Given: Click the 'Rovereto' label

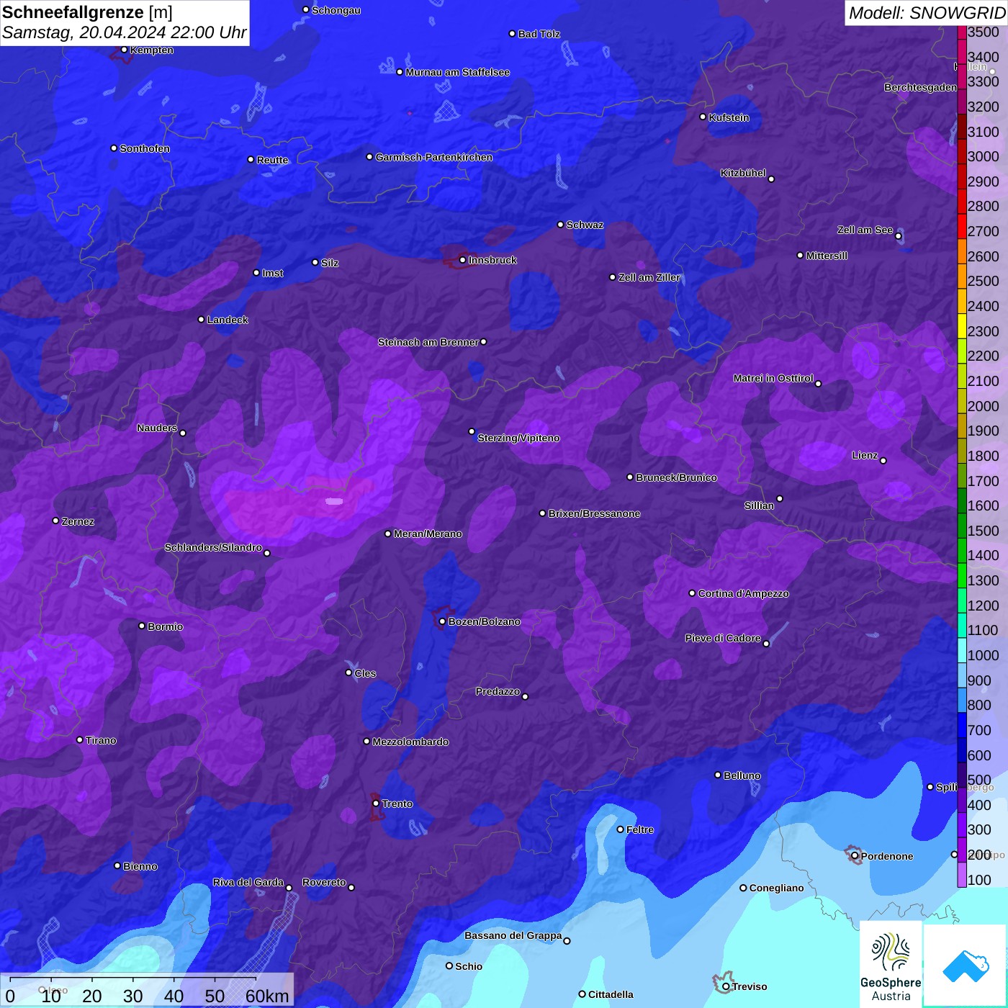Looking at the screenshot, I should (324, 882).
